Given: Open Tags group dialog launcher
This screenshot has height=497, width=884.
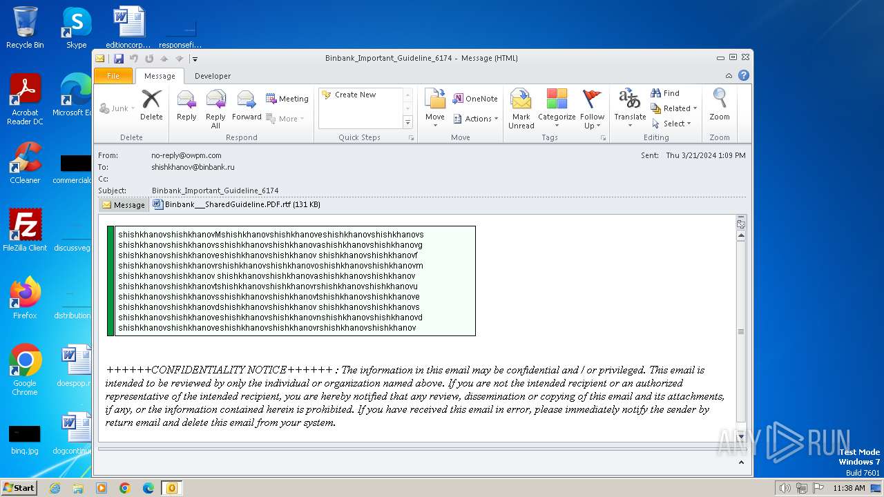Looking at the screenshot, I should click(x=603, y=138).
